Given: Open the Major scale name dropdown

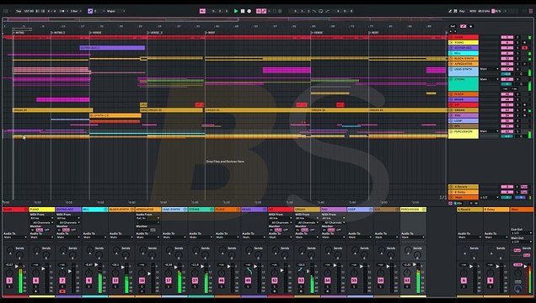Looking at the screenshot, I should click(x=115, y=11).
